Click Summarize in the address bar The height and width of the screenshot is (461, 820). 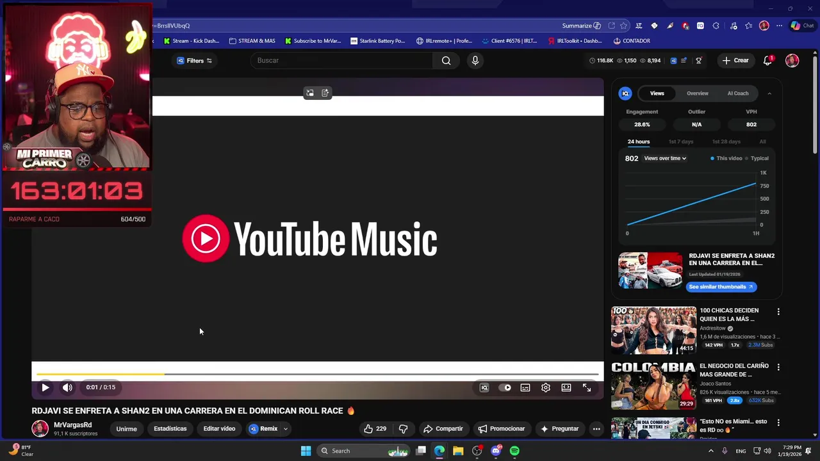pyautogui.click(x=581, y=26)
